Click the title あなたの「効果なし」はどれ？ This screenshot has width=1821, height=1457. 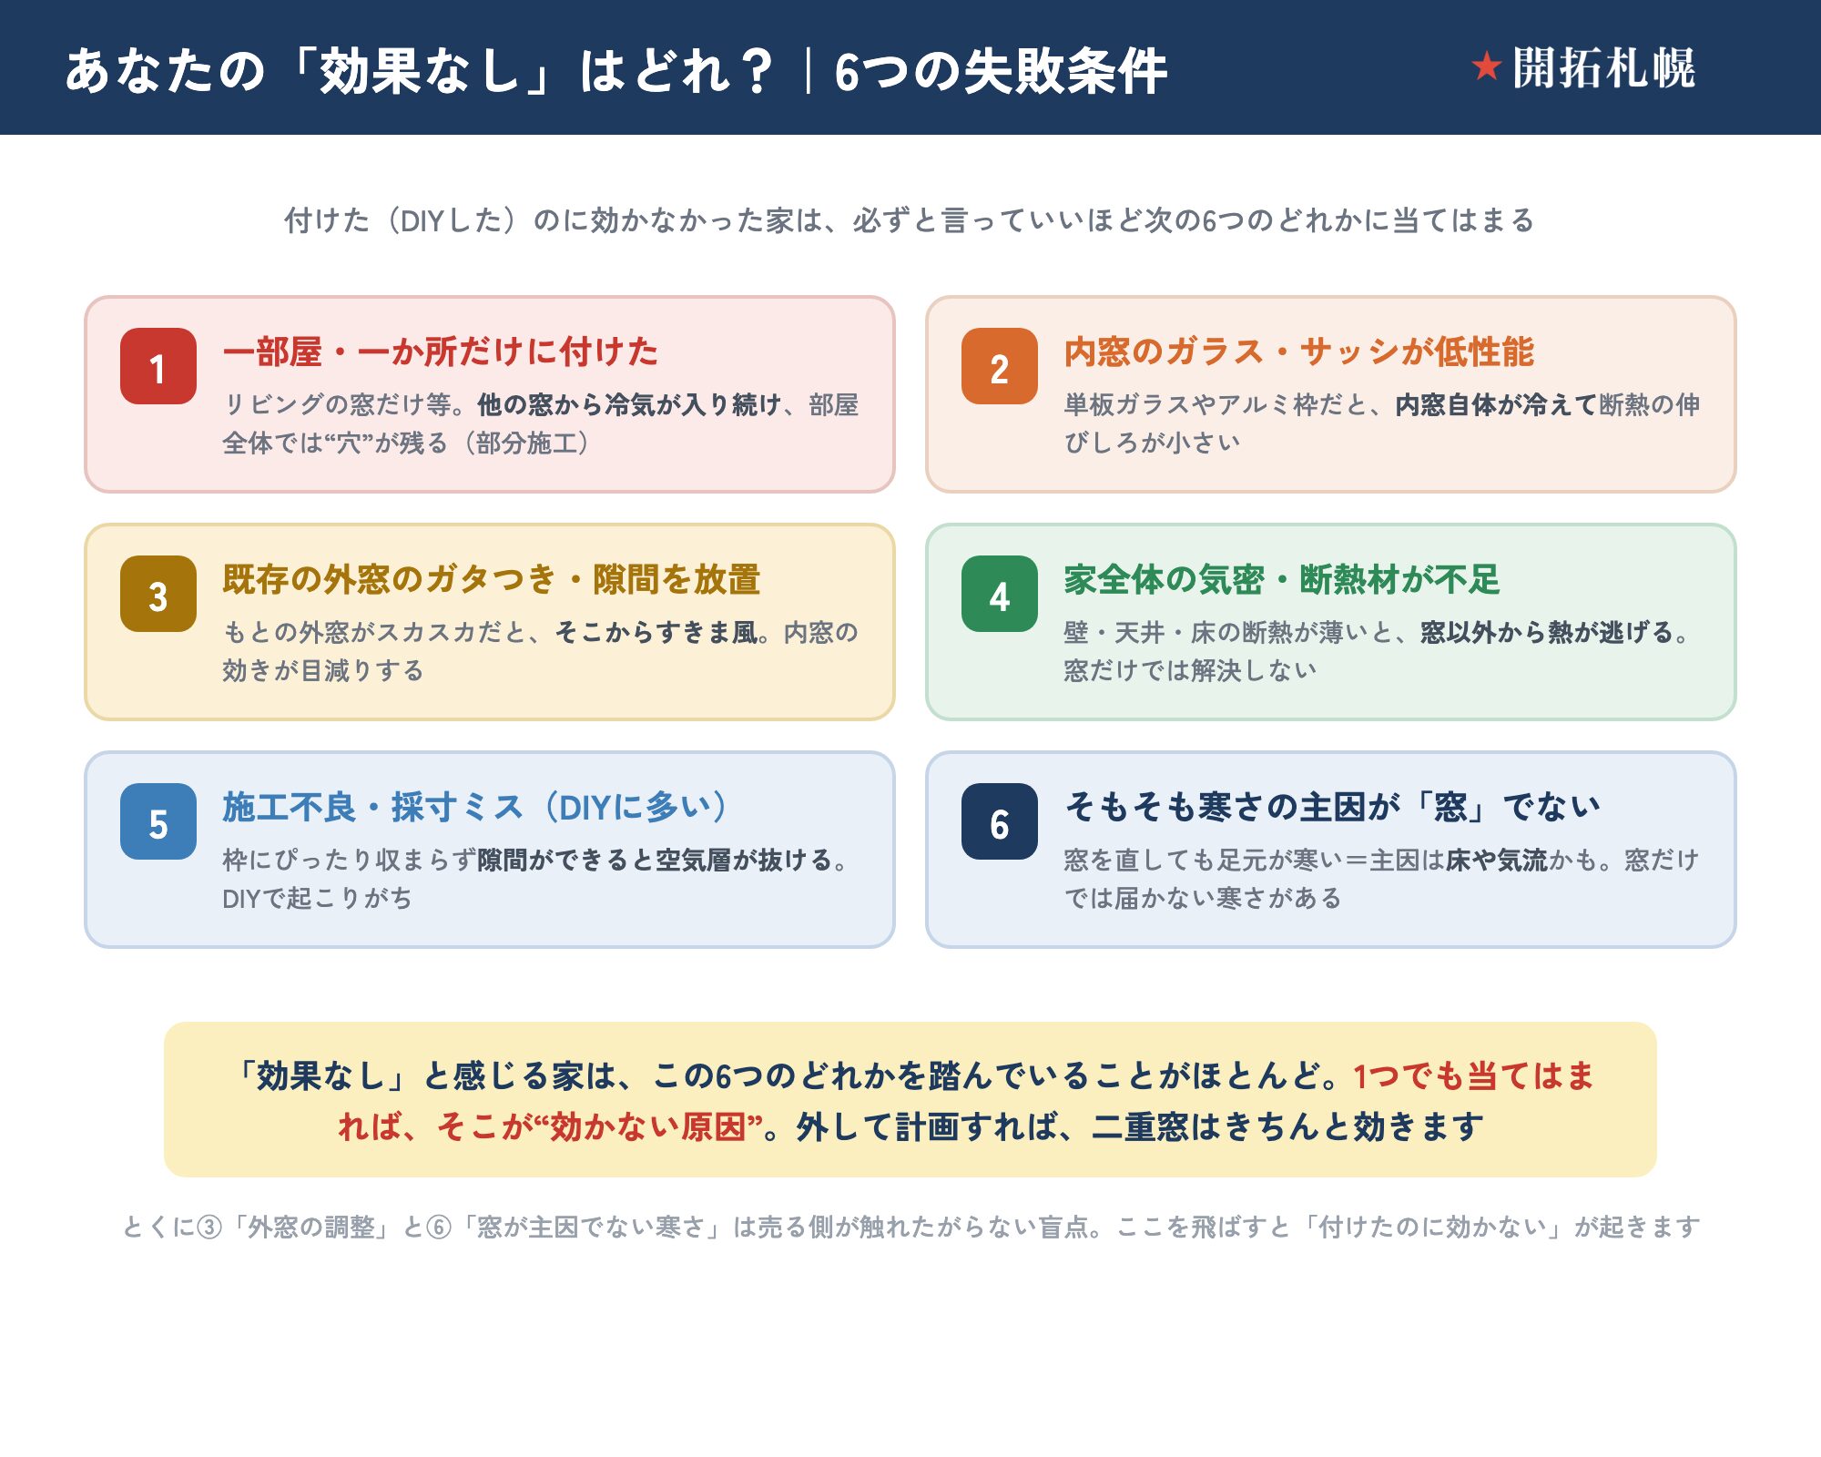click(x=420, y=70)
